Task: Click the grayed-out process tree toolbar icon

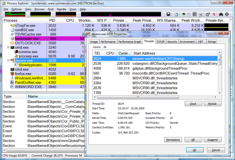Action: pyautogui.click(x=189, y=14)
